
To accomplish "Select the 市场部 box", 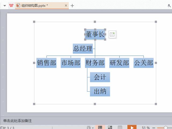I will [71, 63].
